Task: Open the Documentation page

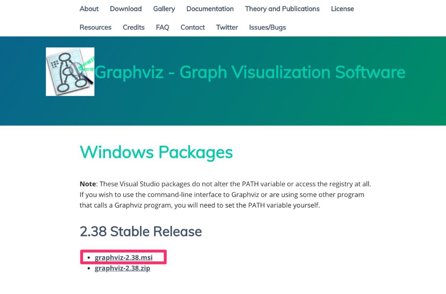Action: coord(210,9)
